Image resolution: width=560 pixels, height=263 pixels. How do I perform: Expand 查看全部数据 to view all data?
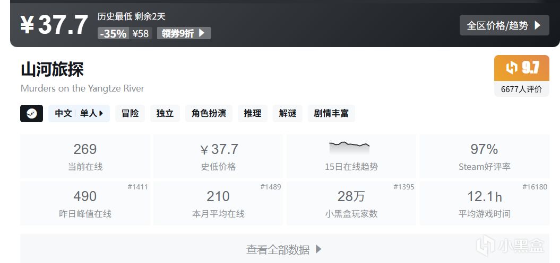(285, 249)
